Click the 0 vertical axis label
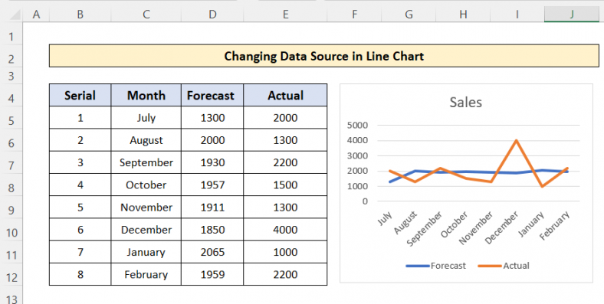 365,201
